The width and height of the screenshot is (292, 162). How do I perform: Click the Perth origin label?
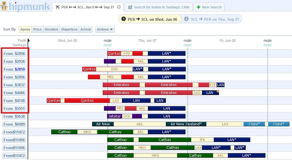pyautogui.click(x=22, y=40)
